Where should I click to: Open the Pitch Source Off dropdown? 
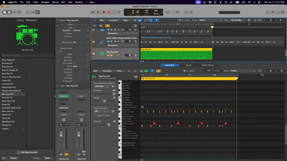81,42
